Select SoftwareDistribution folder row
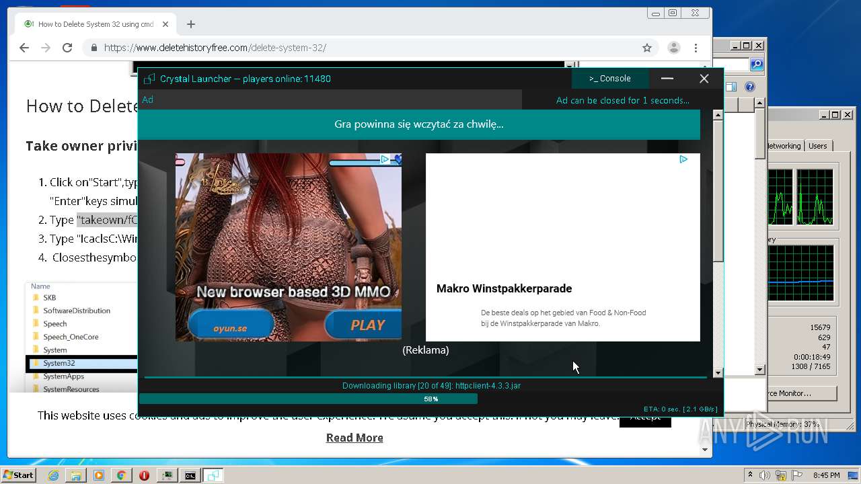 [x=76, y=311]
